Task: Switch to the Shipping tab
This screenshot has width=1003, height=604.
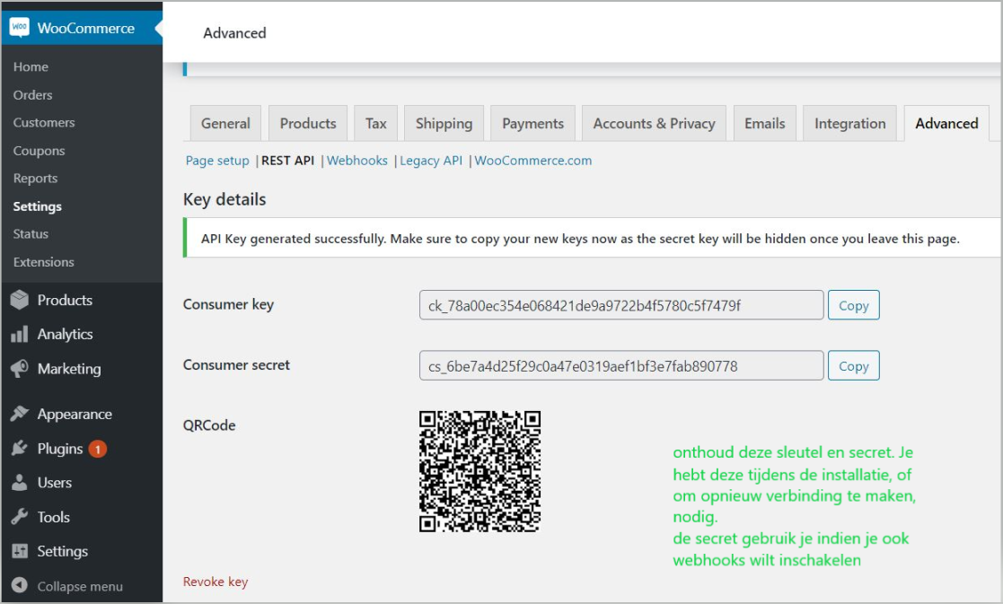Action: [x=444, y=123]
